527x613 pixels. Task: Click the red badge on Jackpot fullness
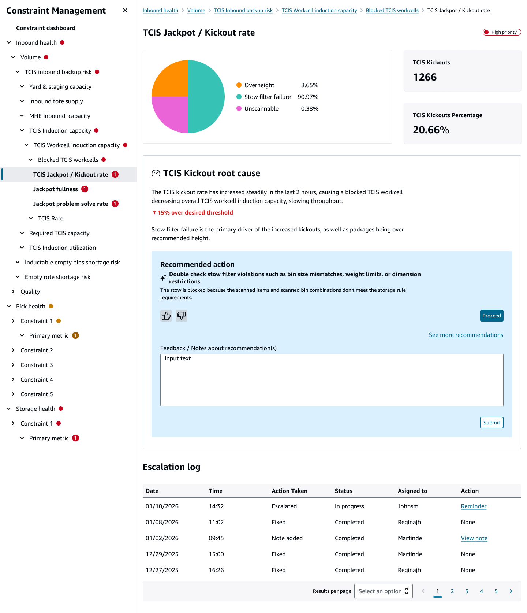(85, 189)
